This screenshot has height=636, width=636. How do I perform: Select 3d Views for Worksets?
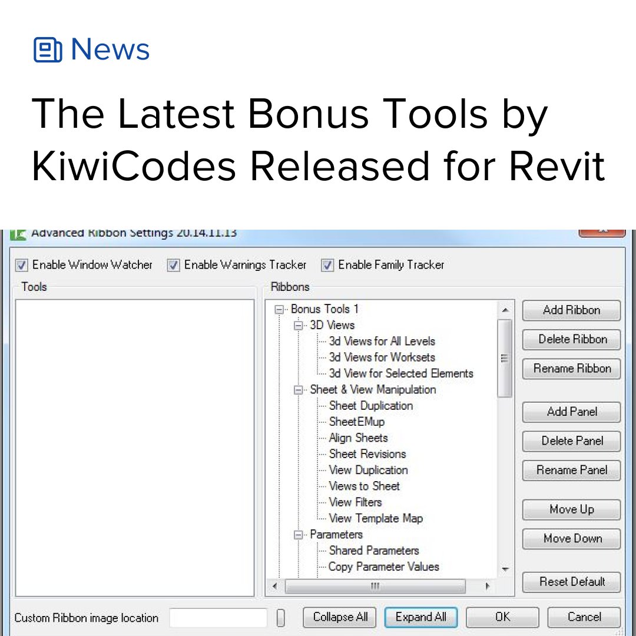click(x=382, y=357)
